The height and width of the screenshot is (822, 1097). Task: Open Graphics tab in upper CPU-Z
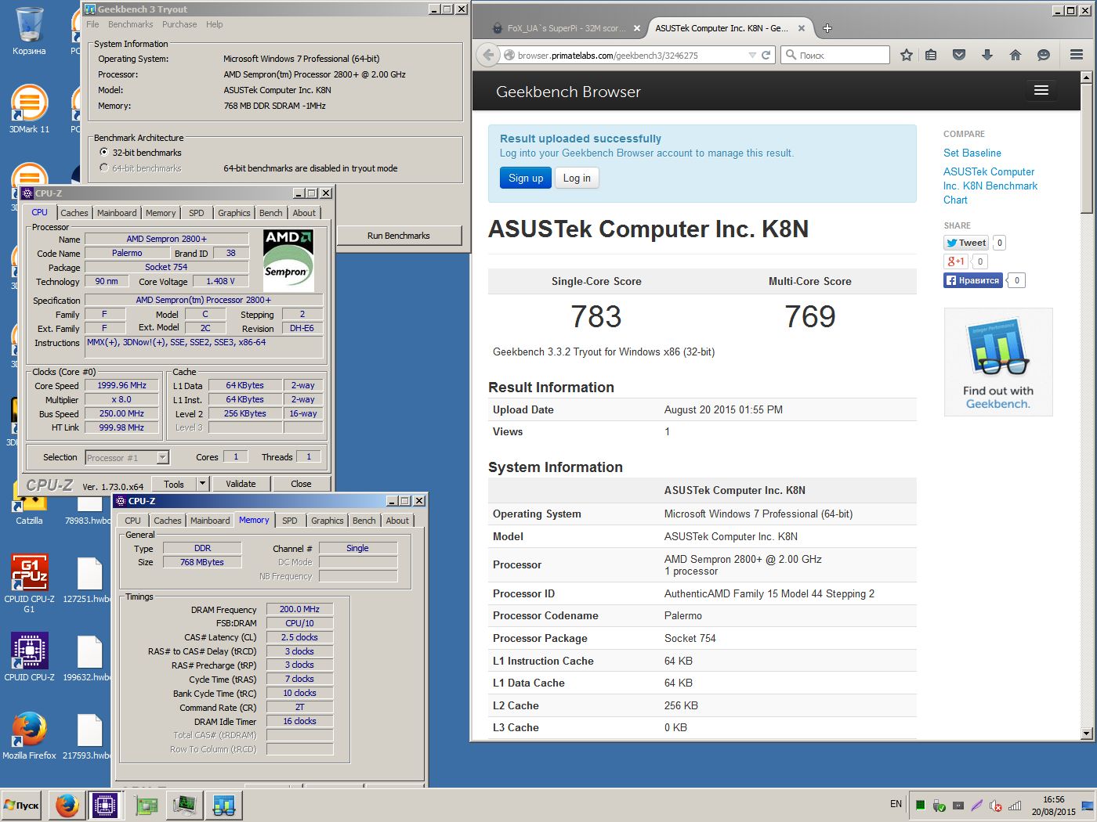pyautogui.click(x=234, y=213)
